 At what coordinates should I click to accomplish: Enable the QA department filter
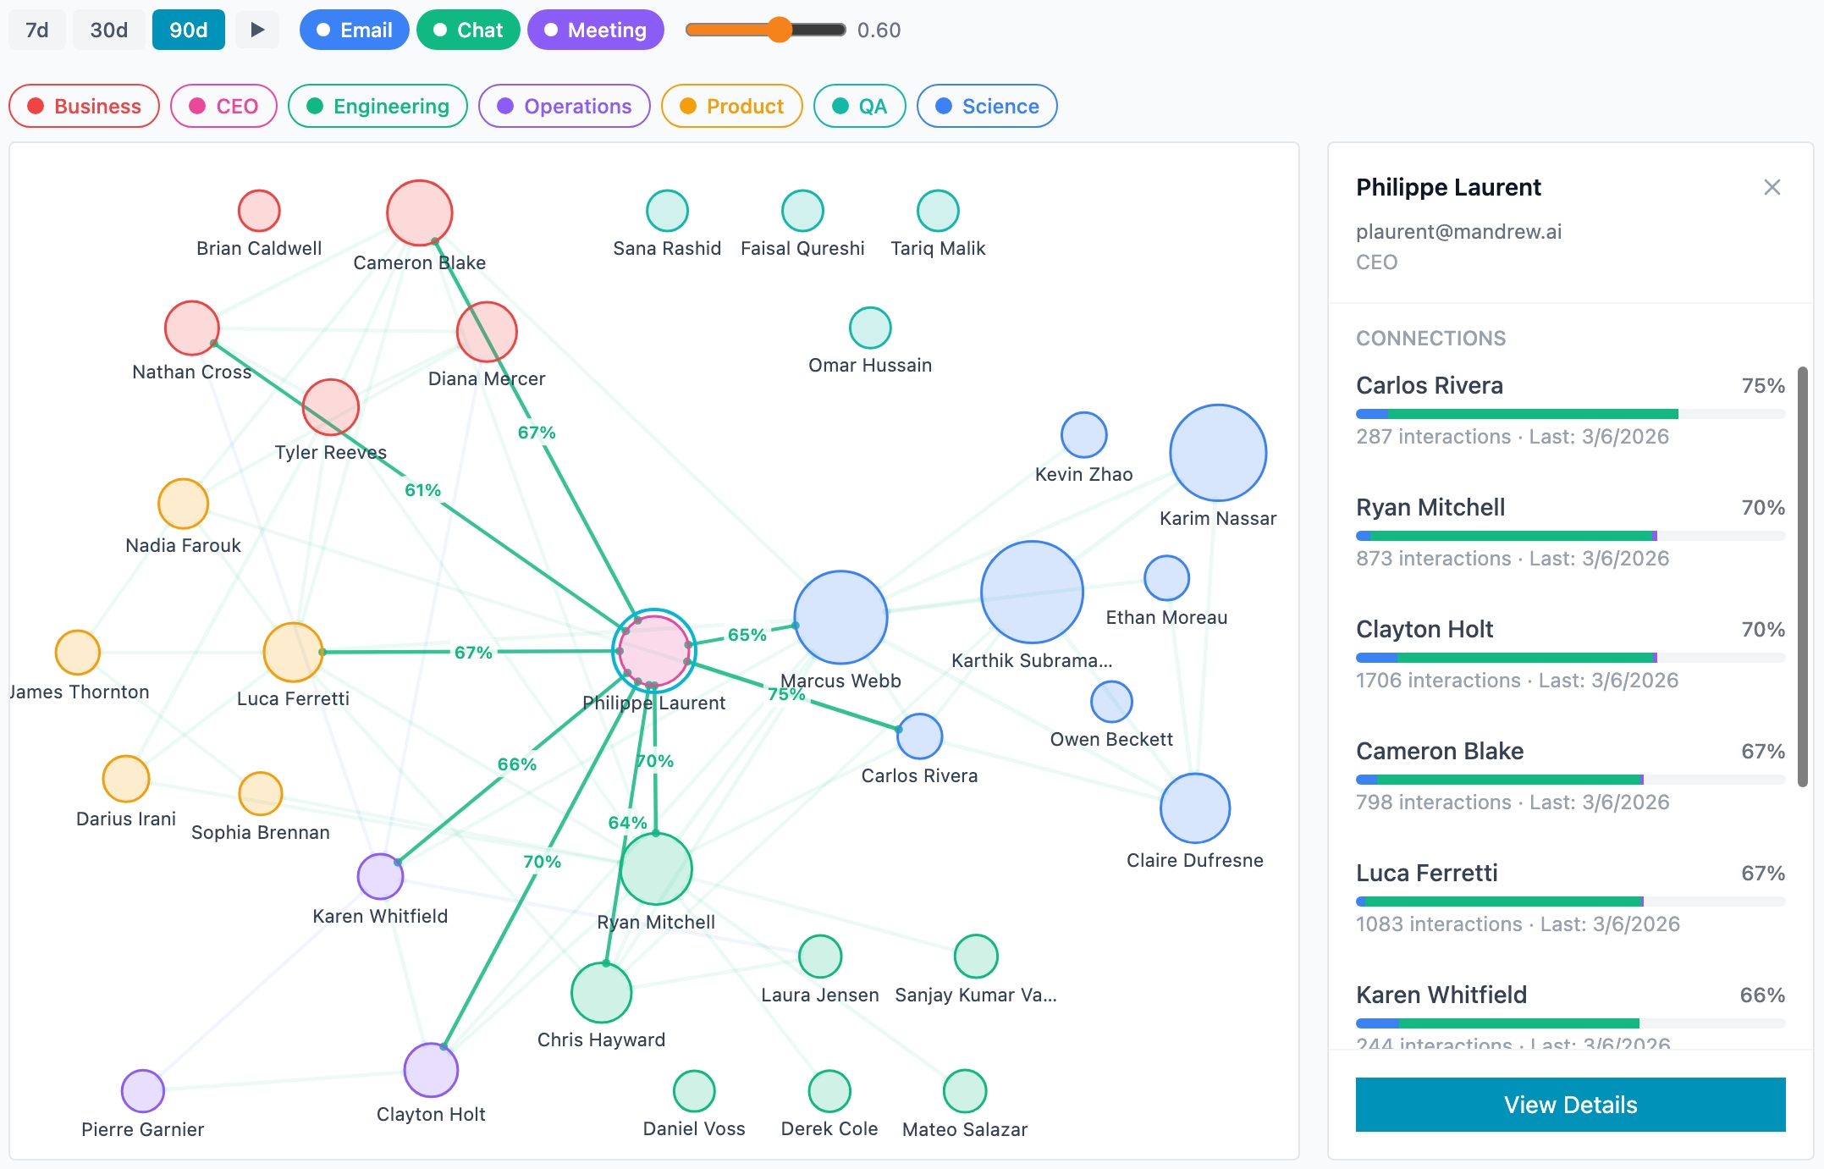click(x=859, y=106)
